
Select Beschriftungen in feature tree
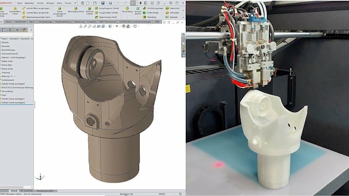coord(8,50)
